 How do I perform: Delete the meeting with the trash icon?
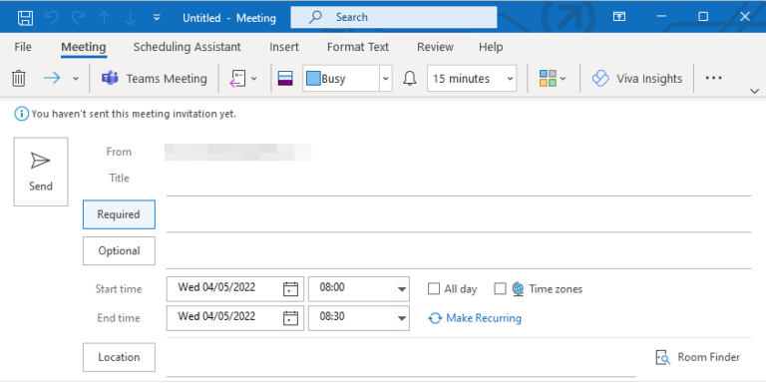coord(19,78)
